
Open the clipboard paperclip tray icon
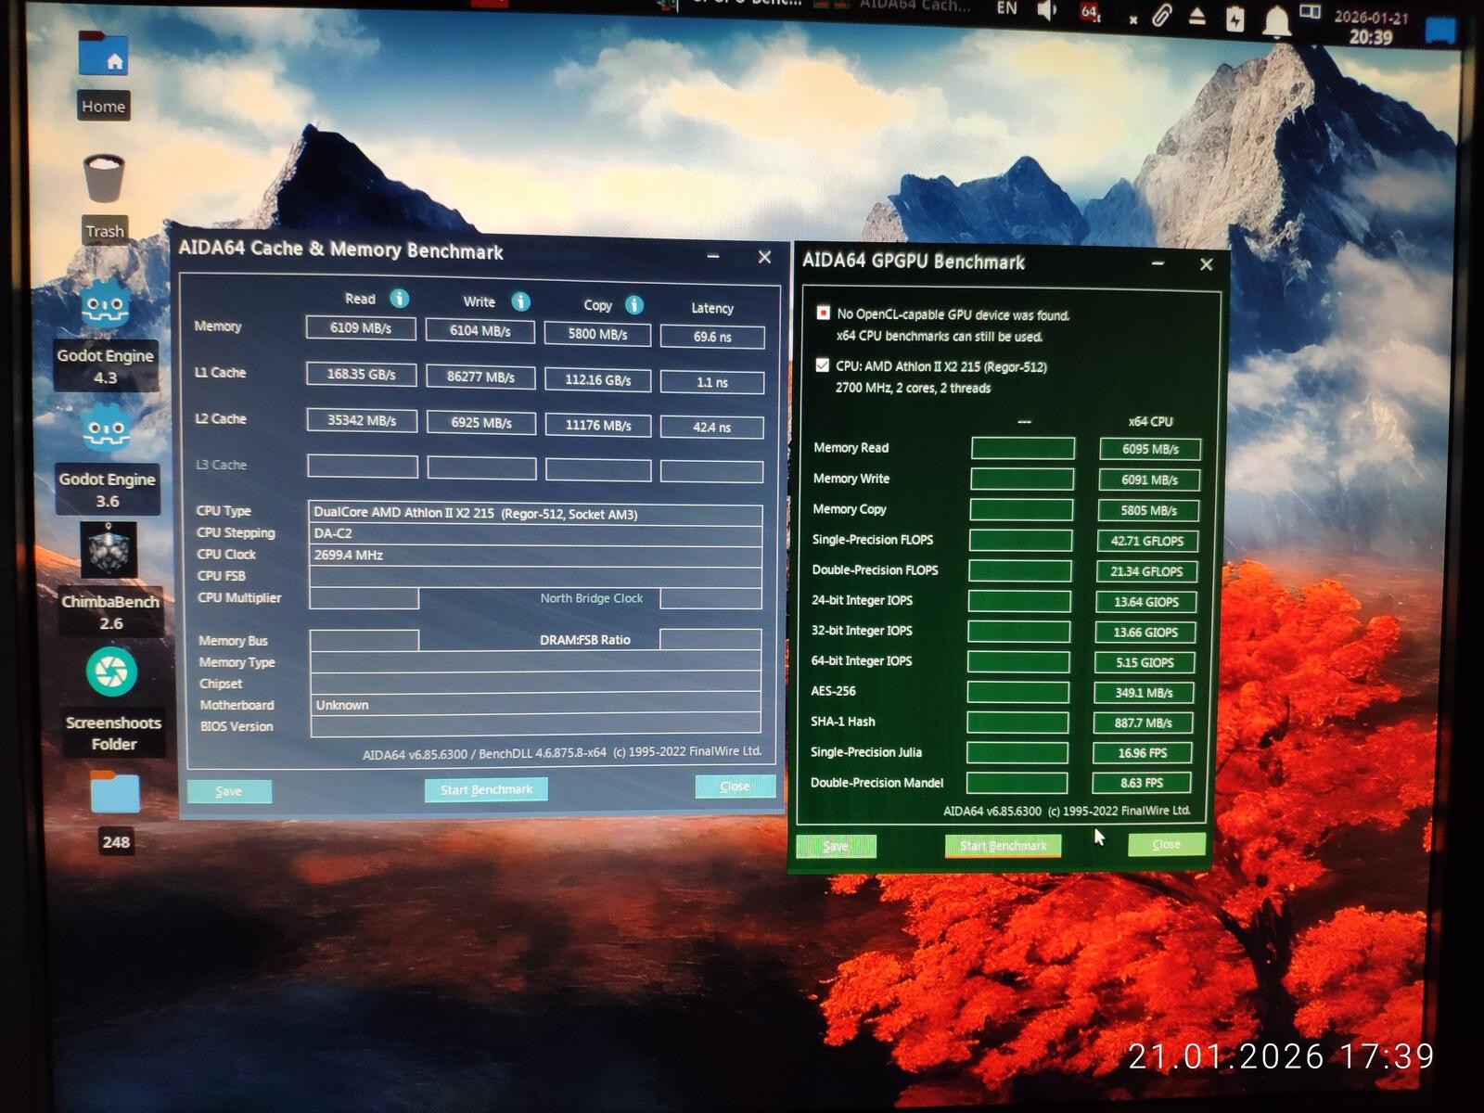coord(1161,15)
